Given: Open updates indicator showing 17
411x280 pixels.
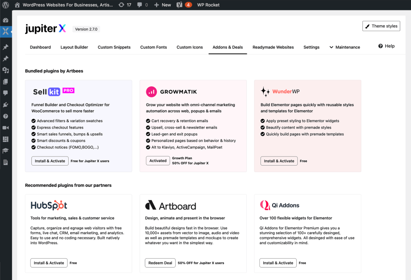Looking at the screenshot, I should tap(125, 5).
